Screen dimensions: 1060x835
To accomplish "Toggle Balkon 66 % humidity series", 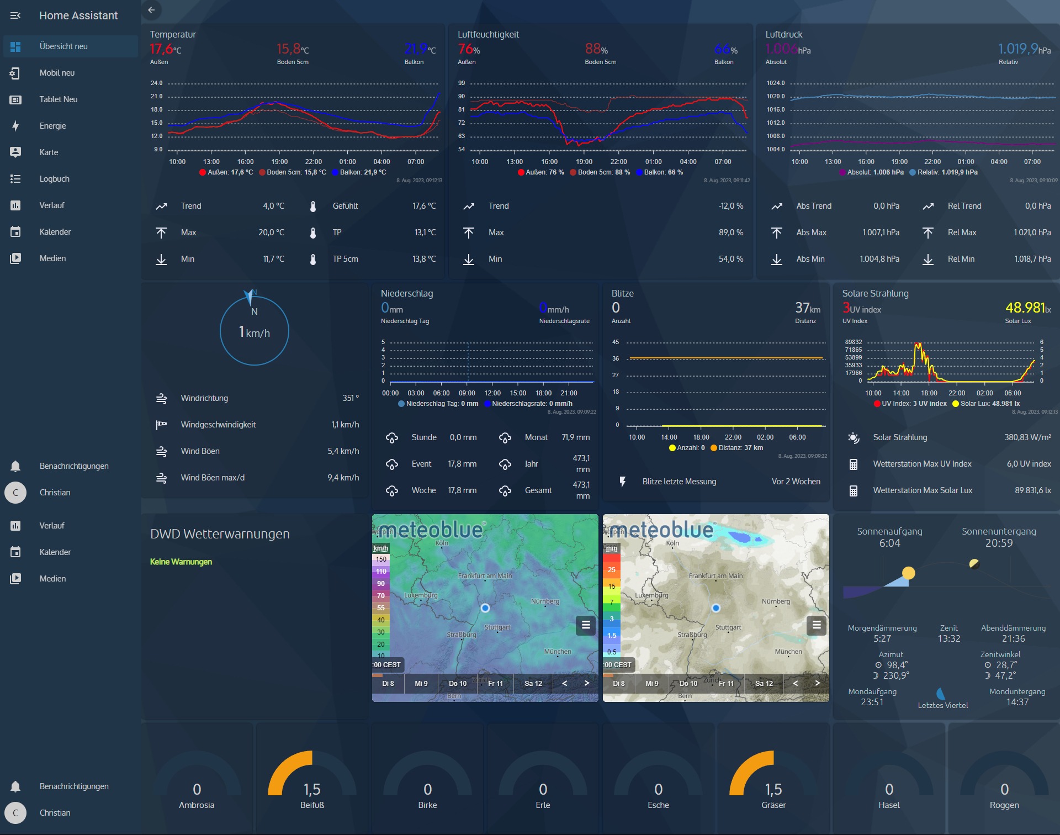I will click(660, 172).
